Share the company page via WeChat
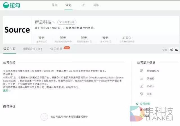Viewport: 180px width, 126px height. pos(176,50)
